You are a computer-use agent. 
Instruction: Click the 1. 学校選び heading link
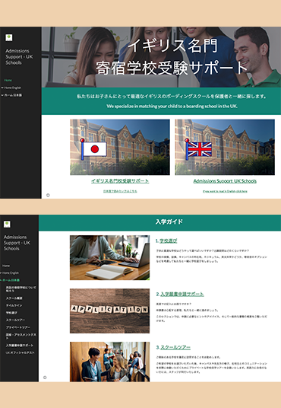point(169,241)
